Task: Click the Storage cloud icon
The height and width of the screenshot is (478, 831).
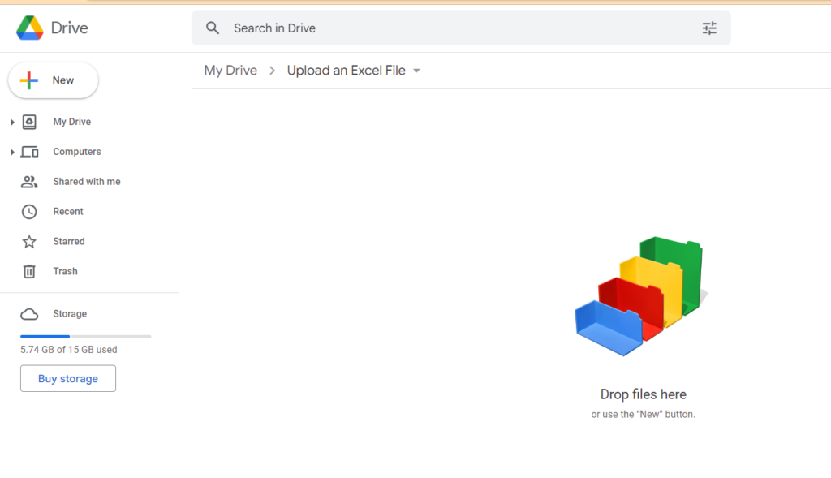Action: (x=29, y=314)
